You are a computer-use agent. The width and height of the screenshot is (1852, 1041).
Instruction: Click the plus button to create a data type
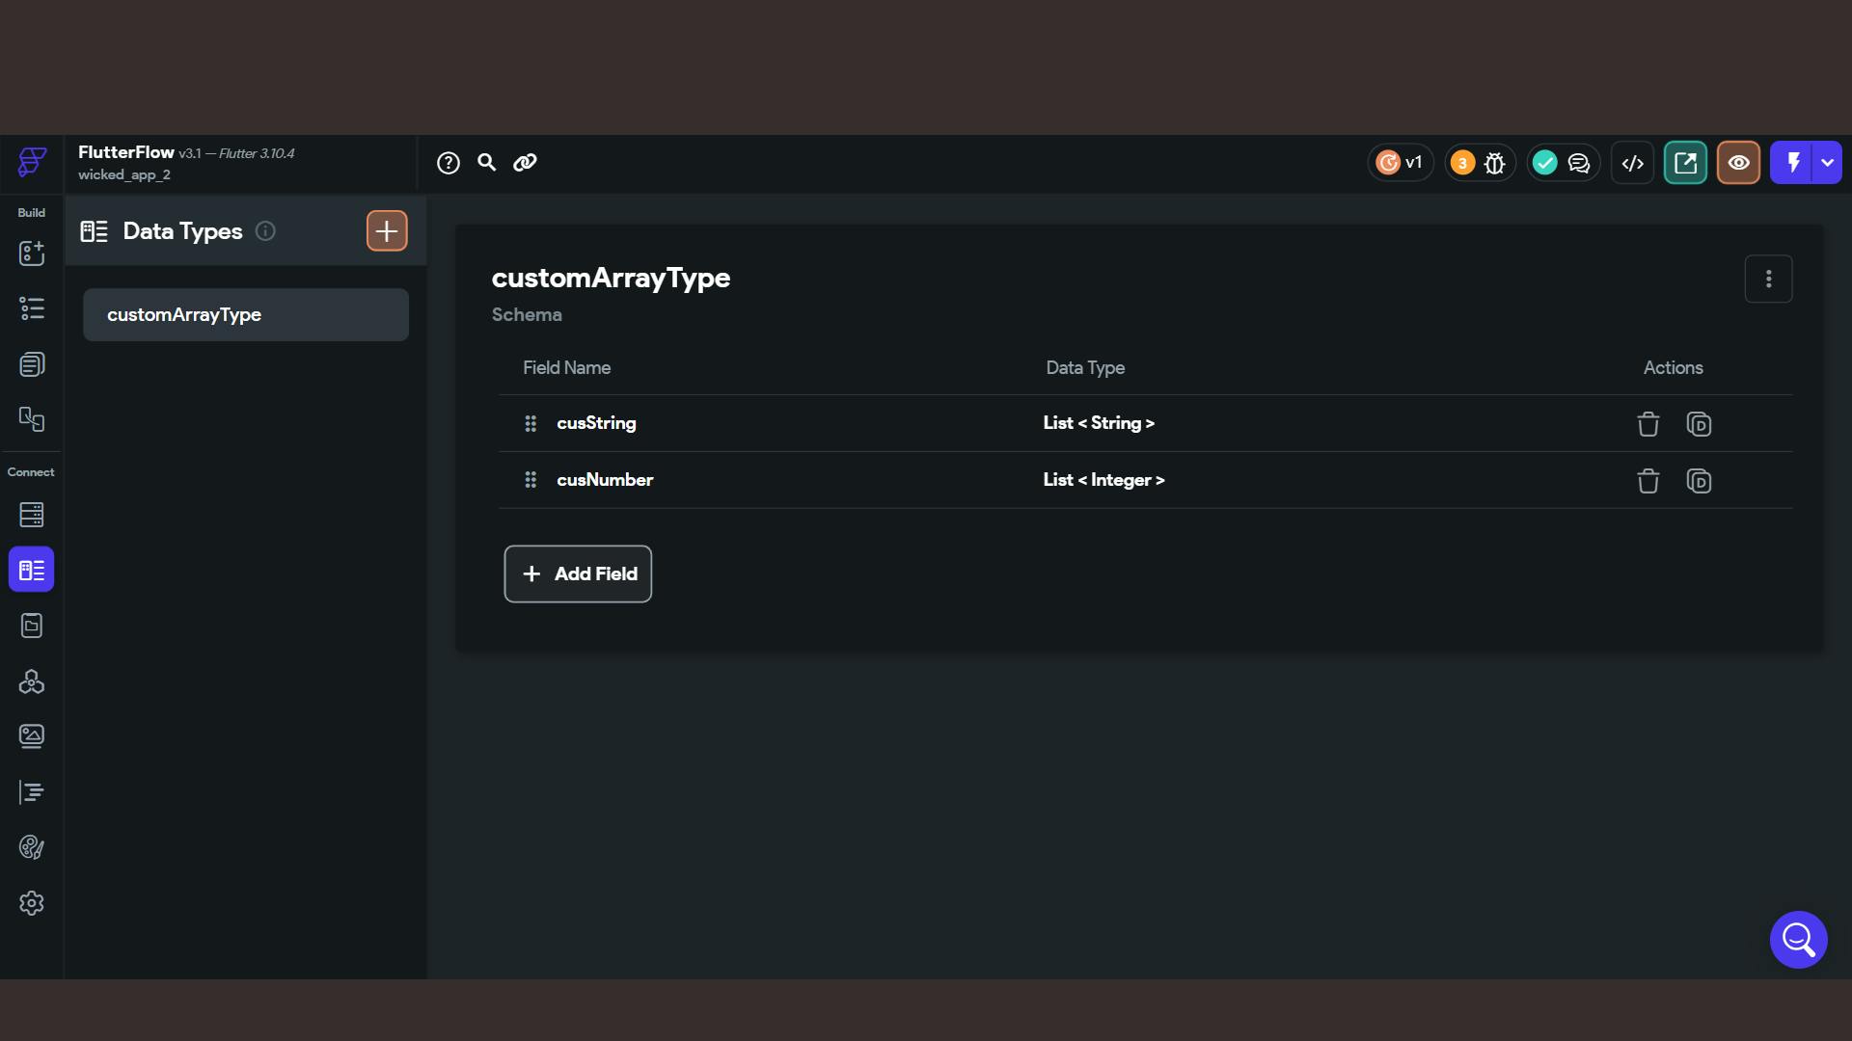(387, 231)
